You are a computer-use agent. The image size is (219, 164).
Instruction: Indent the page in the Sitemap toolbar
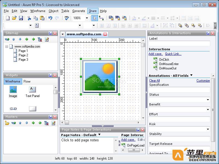27,39
